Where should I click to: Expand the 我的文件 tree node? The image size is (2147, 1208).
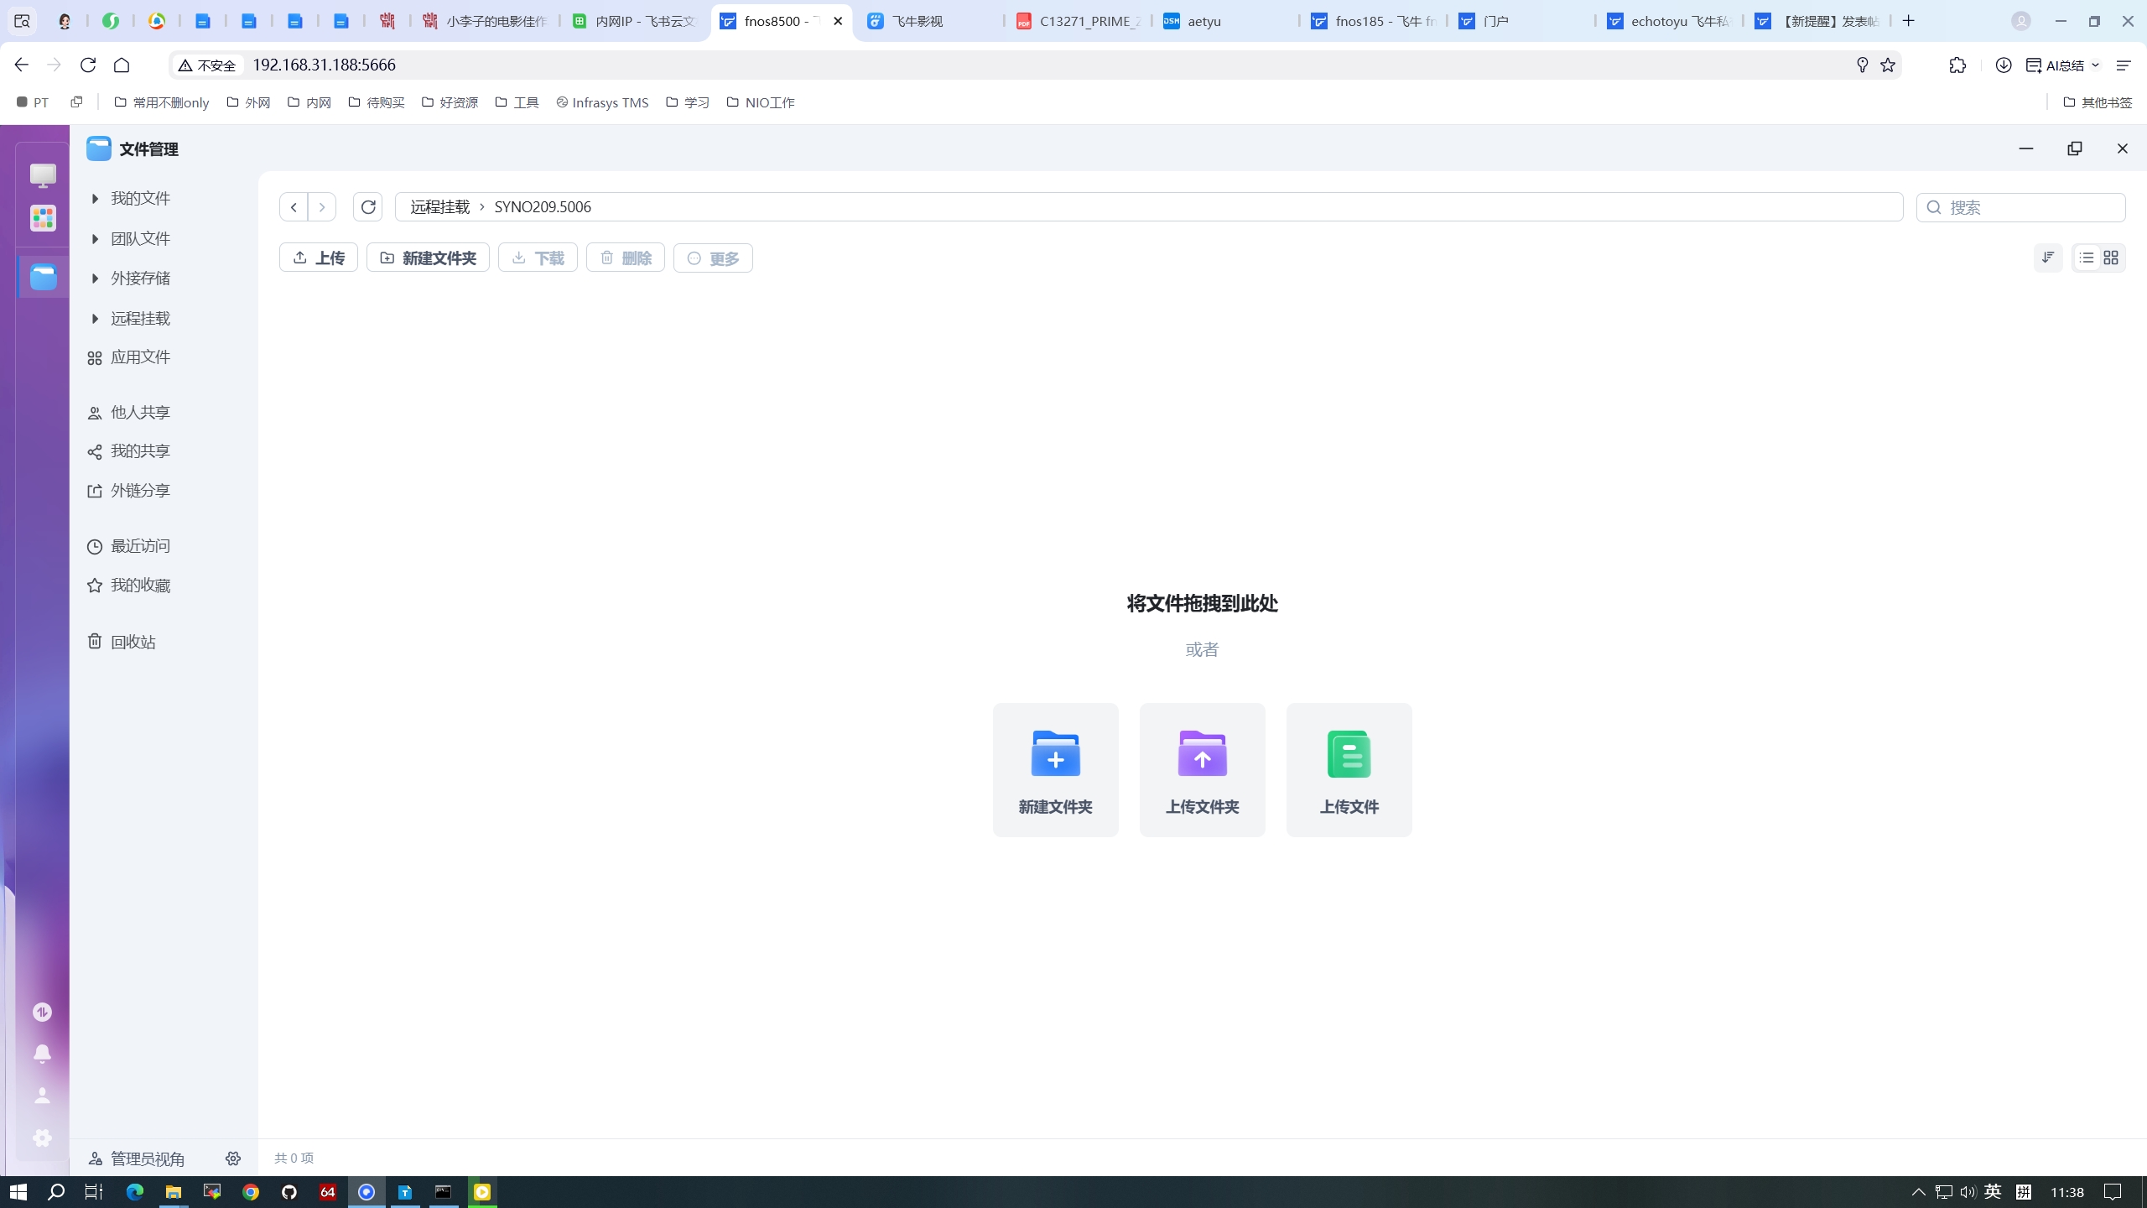tap(95, 199)
